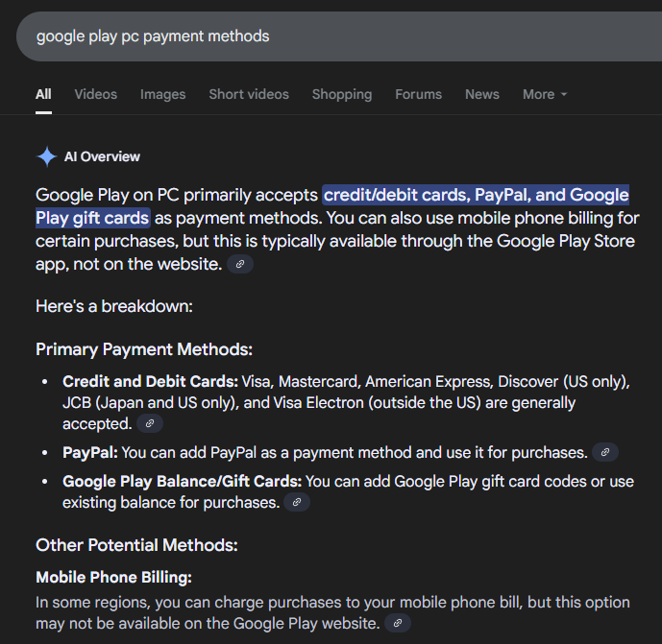Click the Primary Payment Methods heading

point(143,349)
